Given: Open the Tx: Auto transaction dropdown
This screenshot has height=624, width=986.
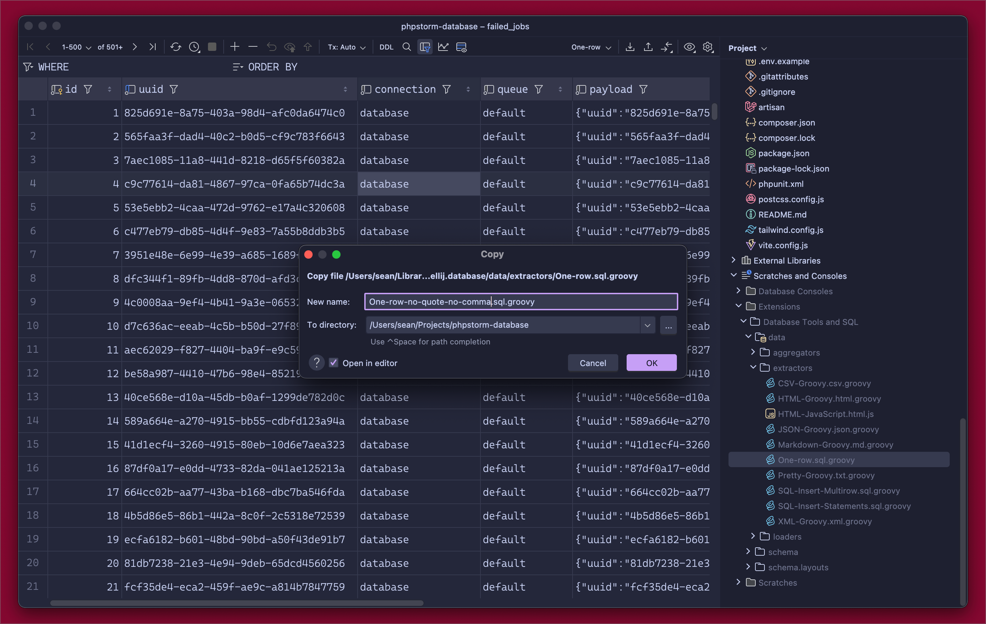Looking at the screenshot, I should coord(346,47).
